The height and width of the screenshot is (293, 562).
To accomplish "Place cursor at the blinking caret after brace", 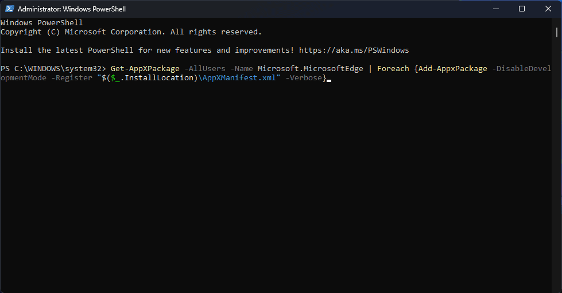I will (x=329, y=79).
